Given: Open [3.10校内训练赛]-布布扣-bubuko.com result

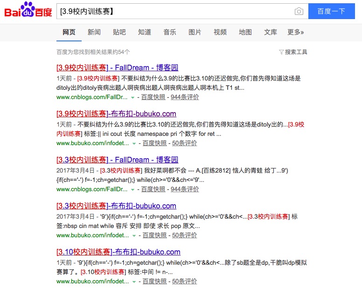Looking at the screenshot, I should pos(118,252).
